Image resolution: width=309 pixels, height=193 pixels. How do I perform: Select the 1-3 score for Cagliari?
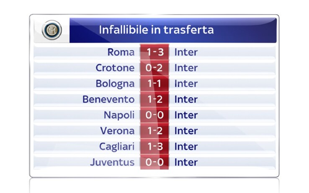[154, 146]
